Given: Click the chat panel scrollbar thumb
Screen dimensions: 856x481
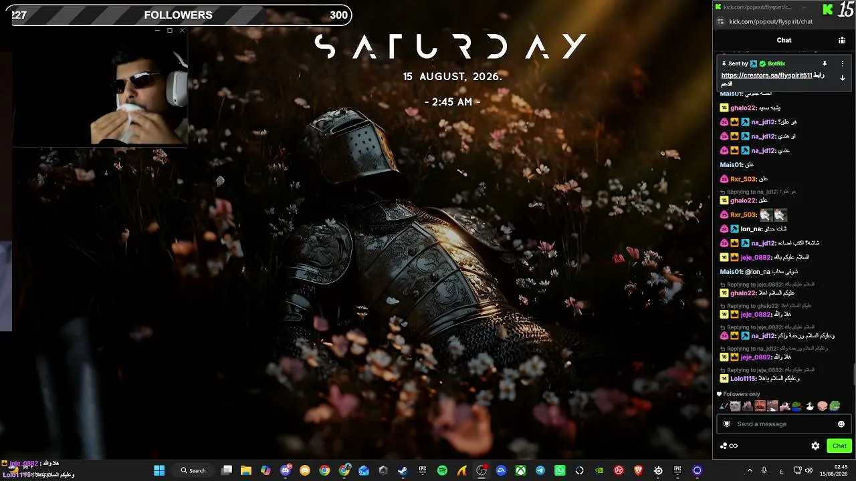Looking at the screenshot, I should (854, 374).
